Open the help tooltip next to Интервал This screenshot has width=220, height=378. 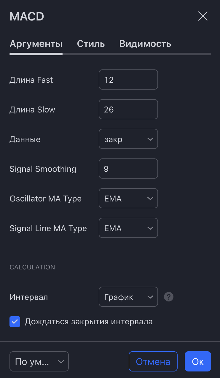tap(169, 297)
